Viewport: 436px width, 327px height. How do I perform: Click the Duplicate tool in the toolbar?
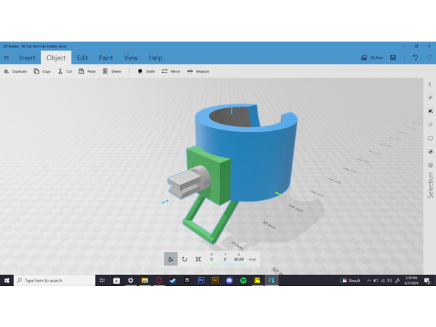15,71
